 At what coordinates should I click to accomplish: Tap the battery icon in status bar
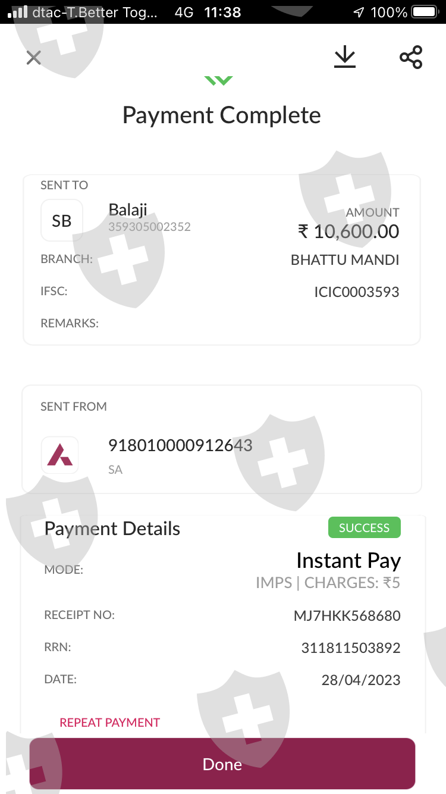(425, 12)
